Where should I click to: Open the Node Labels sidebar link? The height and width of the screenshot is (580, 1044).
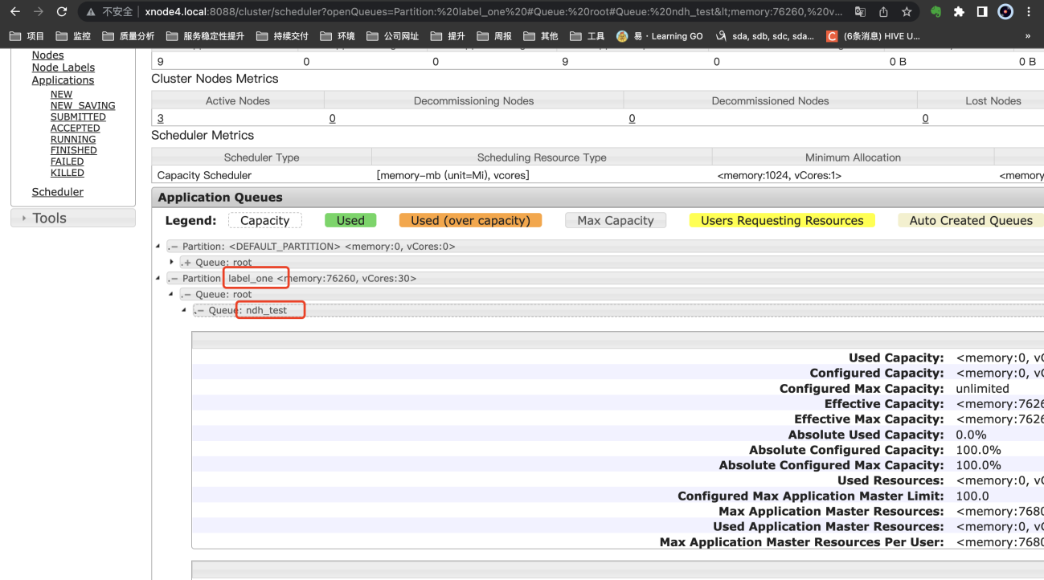(x=63, y=67)
